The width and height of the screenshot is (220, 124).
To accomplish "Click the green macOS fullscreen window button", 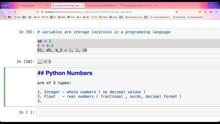I will pos(9,6).
